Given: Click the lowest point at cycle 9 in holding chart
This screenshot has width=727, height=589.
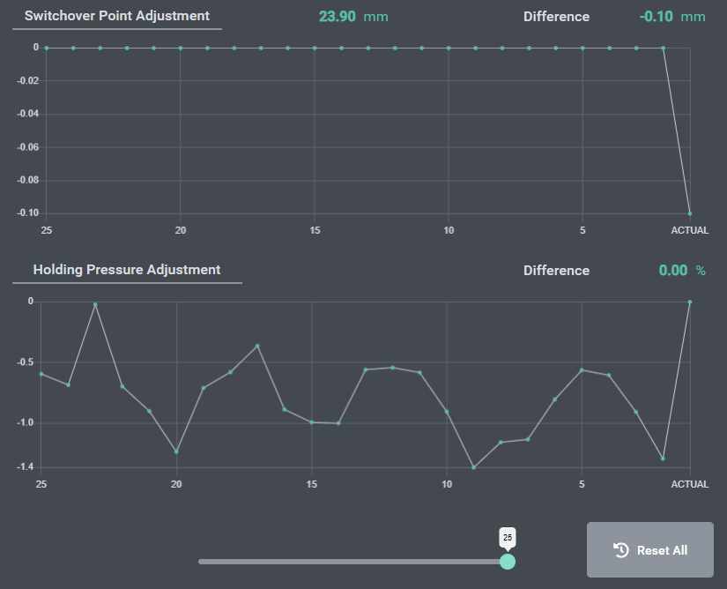Looking at the screenshot, I should tap(473, 467).
